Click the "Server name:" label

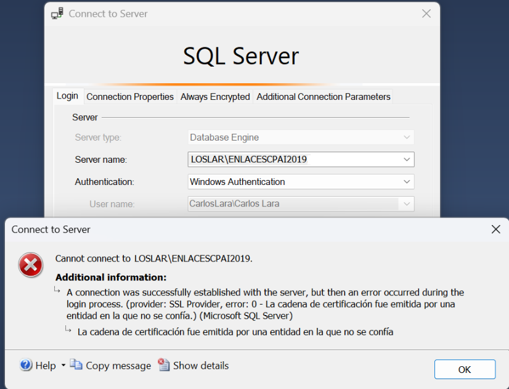pos(101,160)
